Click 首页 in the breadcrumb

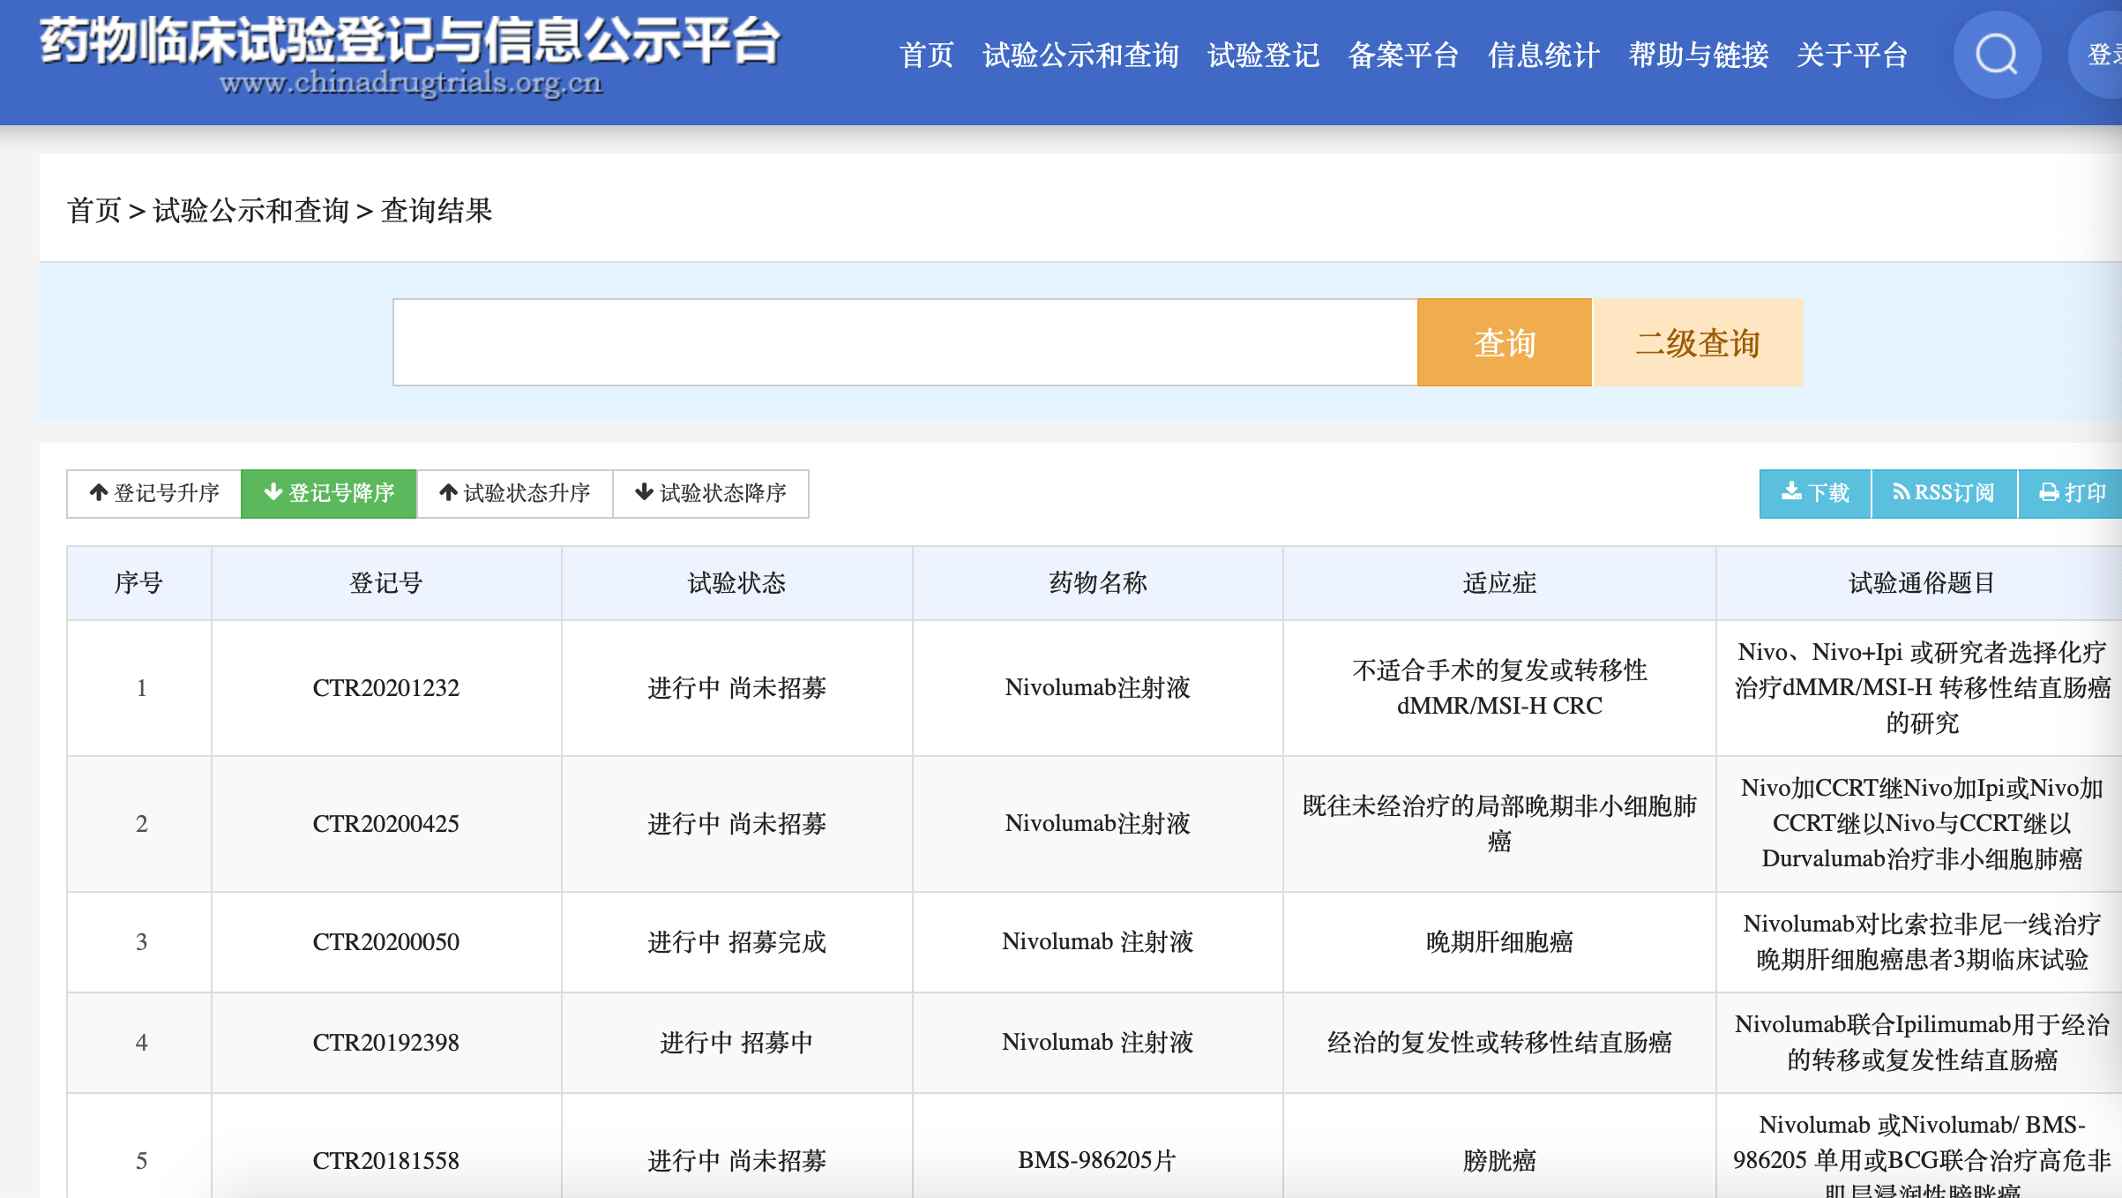coord(93,211)
